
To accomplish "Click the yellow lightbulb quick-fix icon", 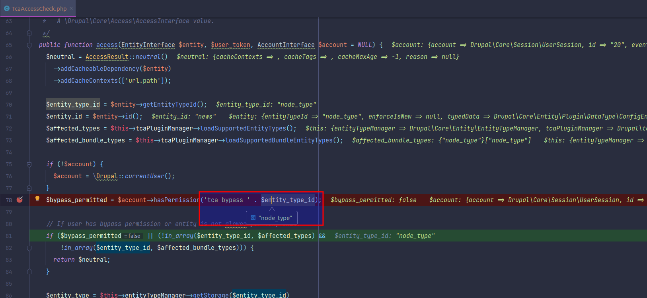I will (x=37, y=199).
